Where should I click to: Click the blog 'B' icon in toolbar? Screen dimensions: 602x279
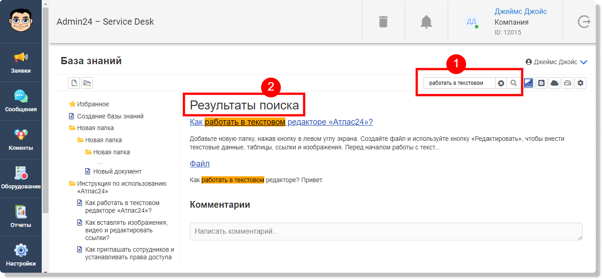541,83
